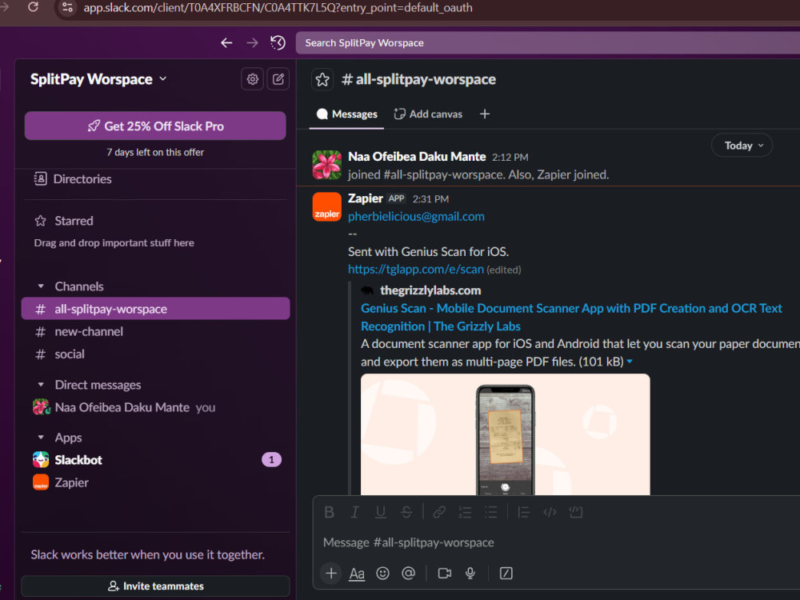
Task: Open Zapier app avatar in message
Action: tap(326, 207)
